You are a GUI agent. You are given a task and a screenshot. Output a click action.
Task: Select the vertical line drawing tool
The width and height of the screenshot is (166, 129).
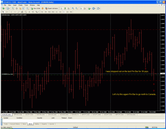11,12
